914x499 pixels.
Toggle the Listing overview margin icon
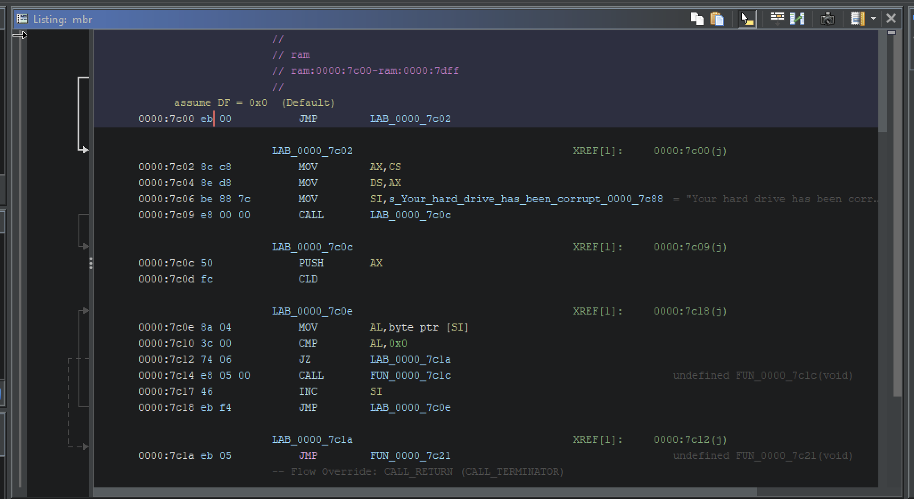click(857, 19)
